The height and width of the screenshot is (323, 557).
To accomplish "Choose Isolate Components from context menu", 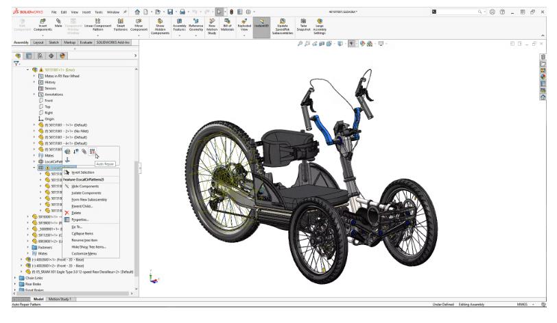I will [86, 193].
